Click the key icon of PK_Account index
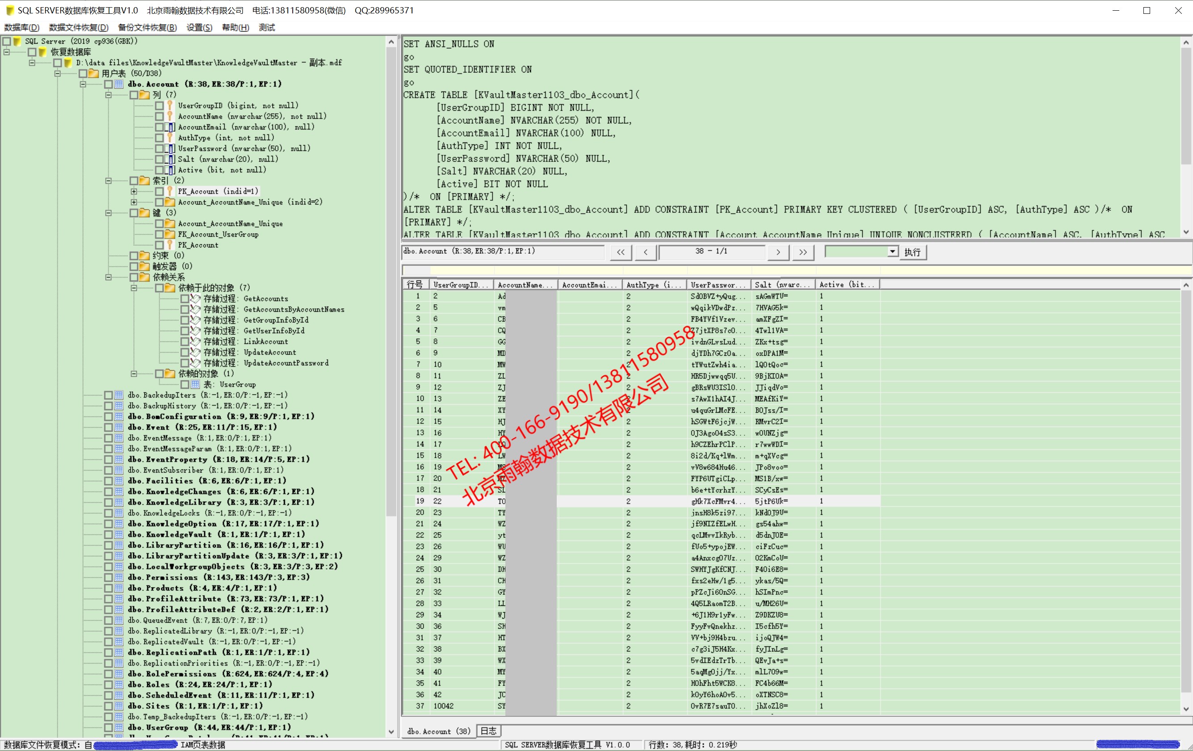This screenshot has width=1193, height=751. (x=170, y=191)
